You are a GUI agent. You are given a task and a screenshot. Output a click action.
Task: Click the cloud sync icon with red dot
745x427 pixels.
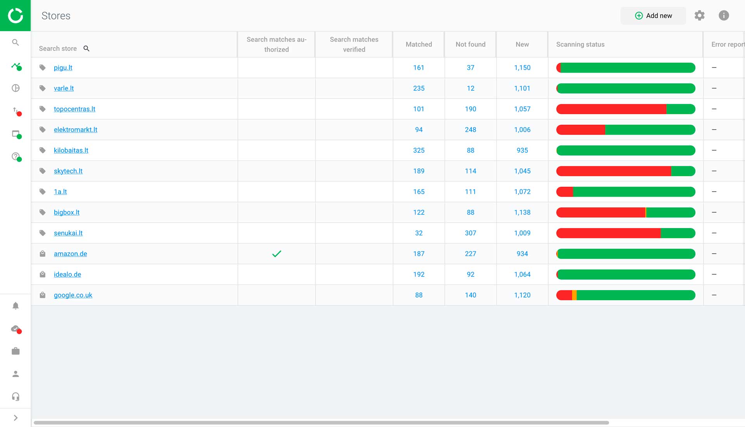point(16,328)
